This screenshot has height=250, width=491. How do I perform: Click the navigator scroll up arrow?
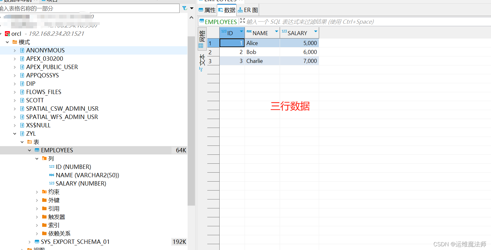192,18
